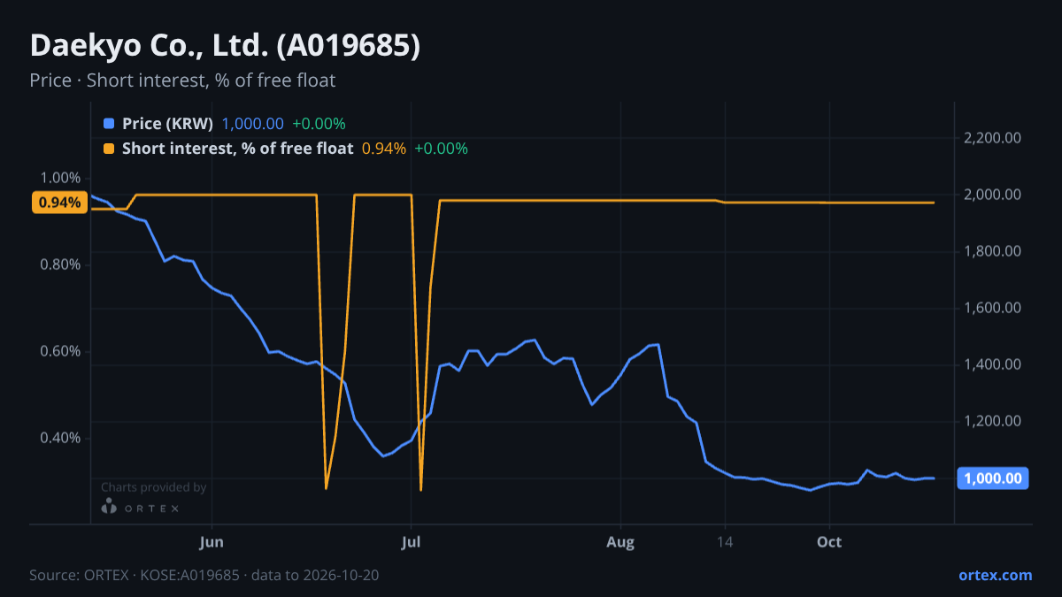
Task: Click the chart title Daekyo Co., Ltd. (A019685)
Action: click(225, 46)
